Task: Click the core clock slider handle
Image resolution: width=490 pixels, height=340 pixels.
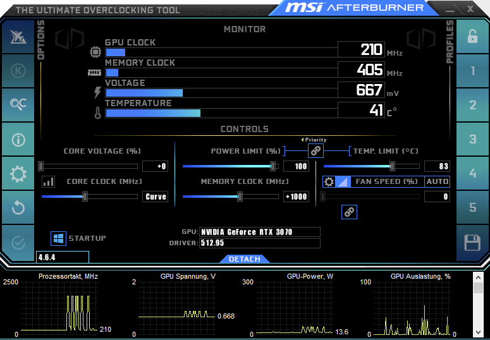Action: coord(85,197)
